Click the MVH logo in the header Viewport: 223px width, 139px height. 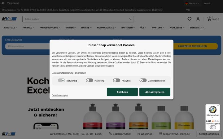pos(9,19)
